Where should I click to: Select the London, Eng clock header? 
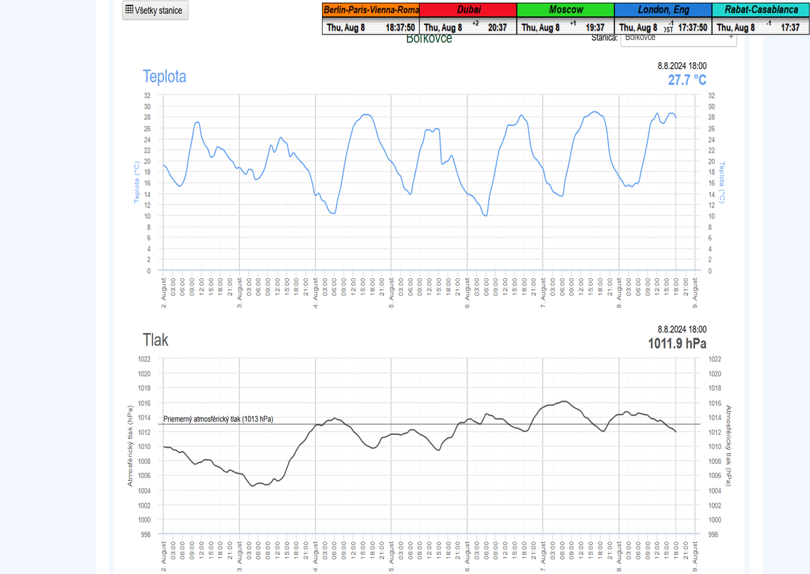(663, 10)
